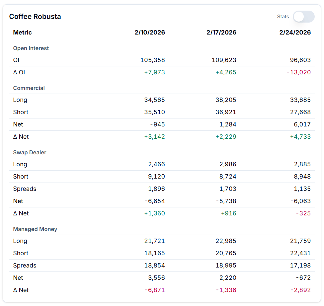Viewport: 324px width, 306px height.
Task: Click the Coffee Robusta title
Action: (x=35, y=17)
